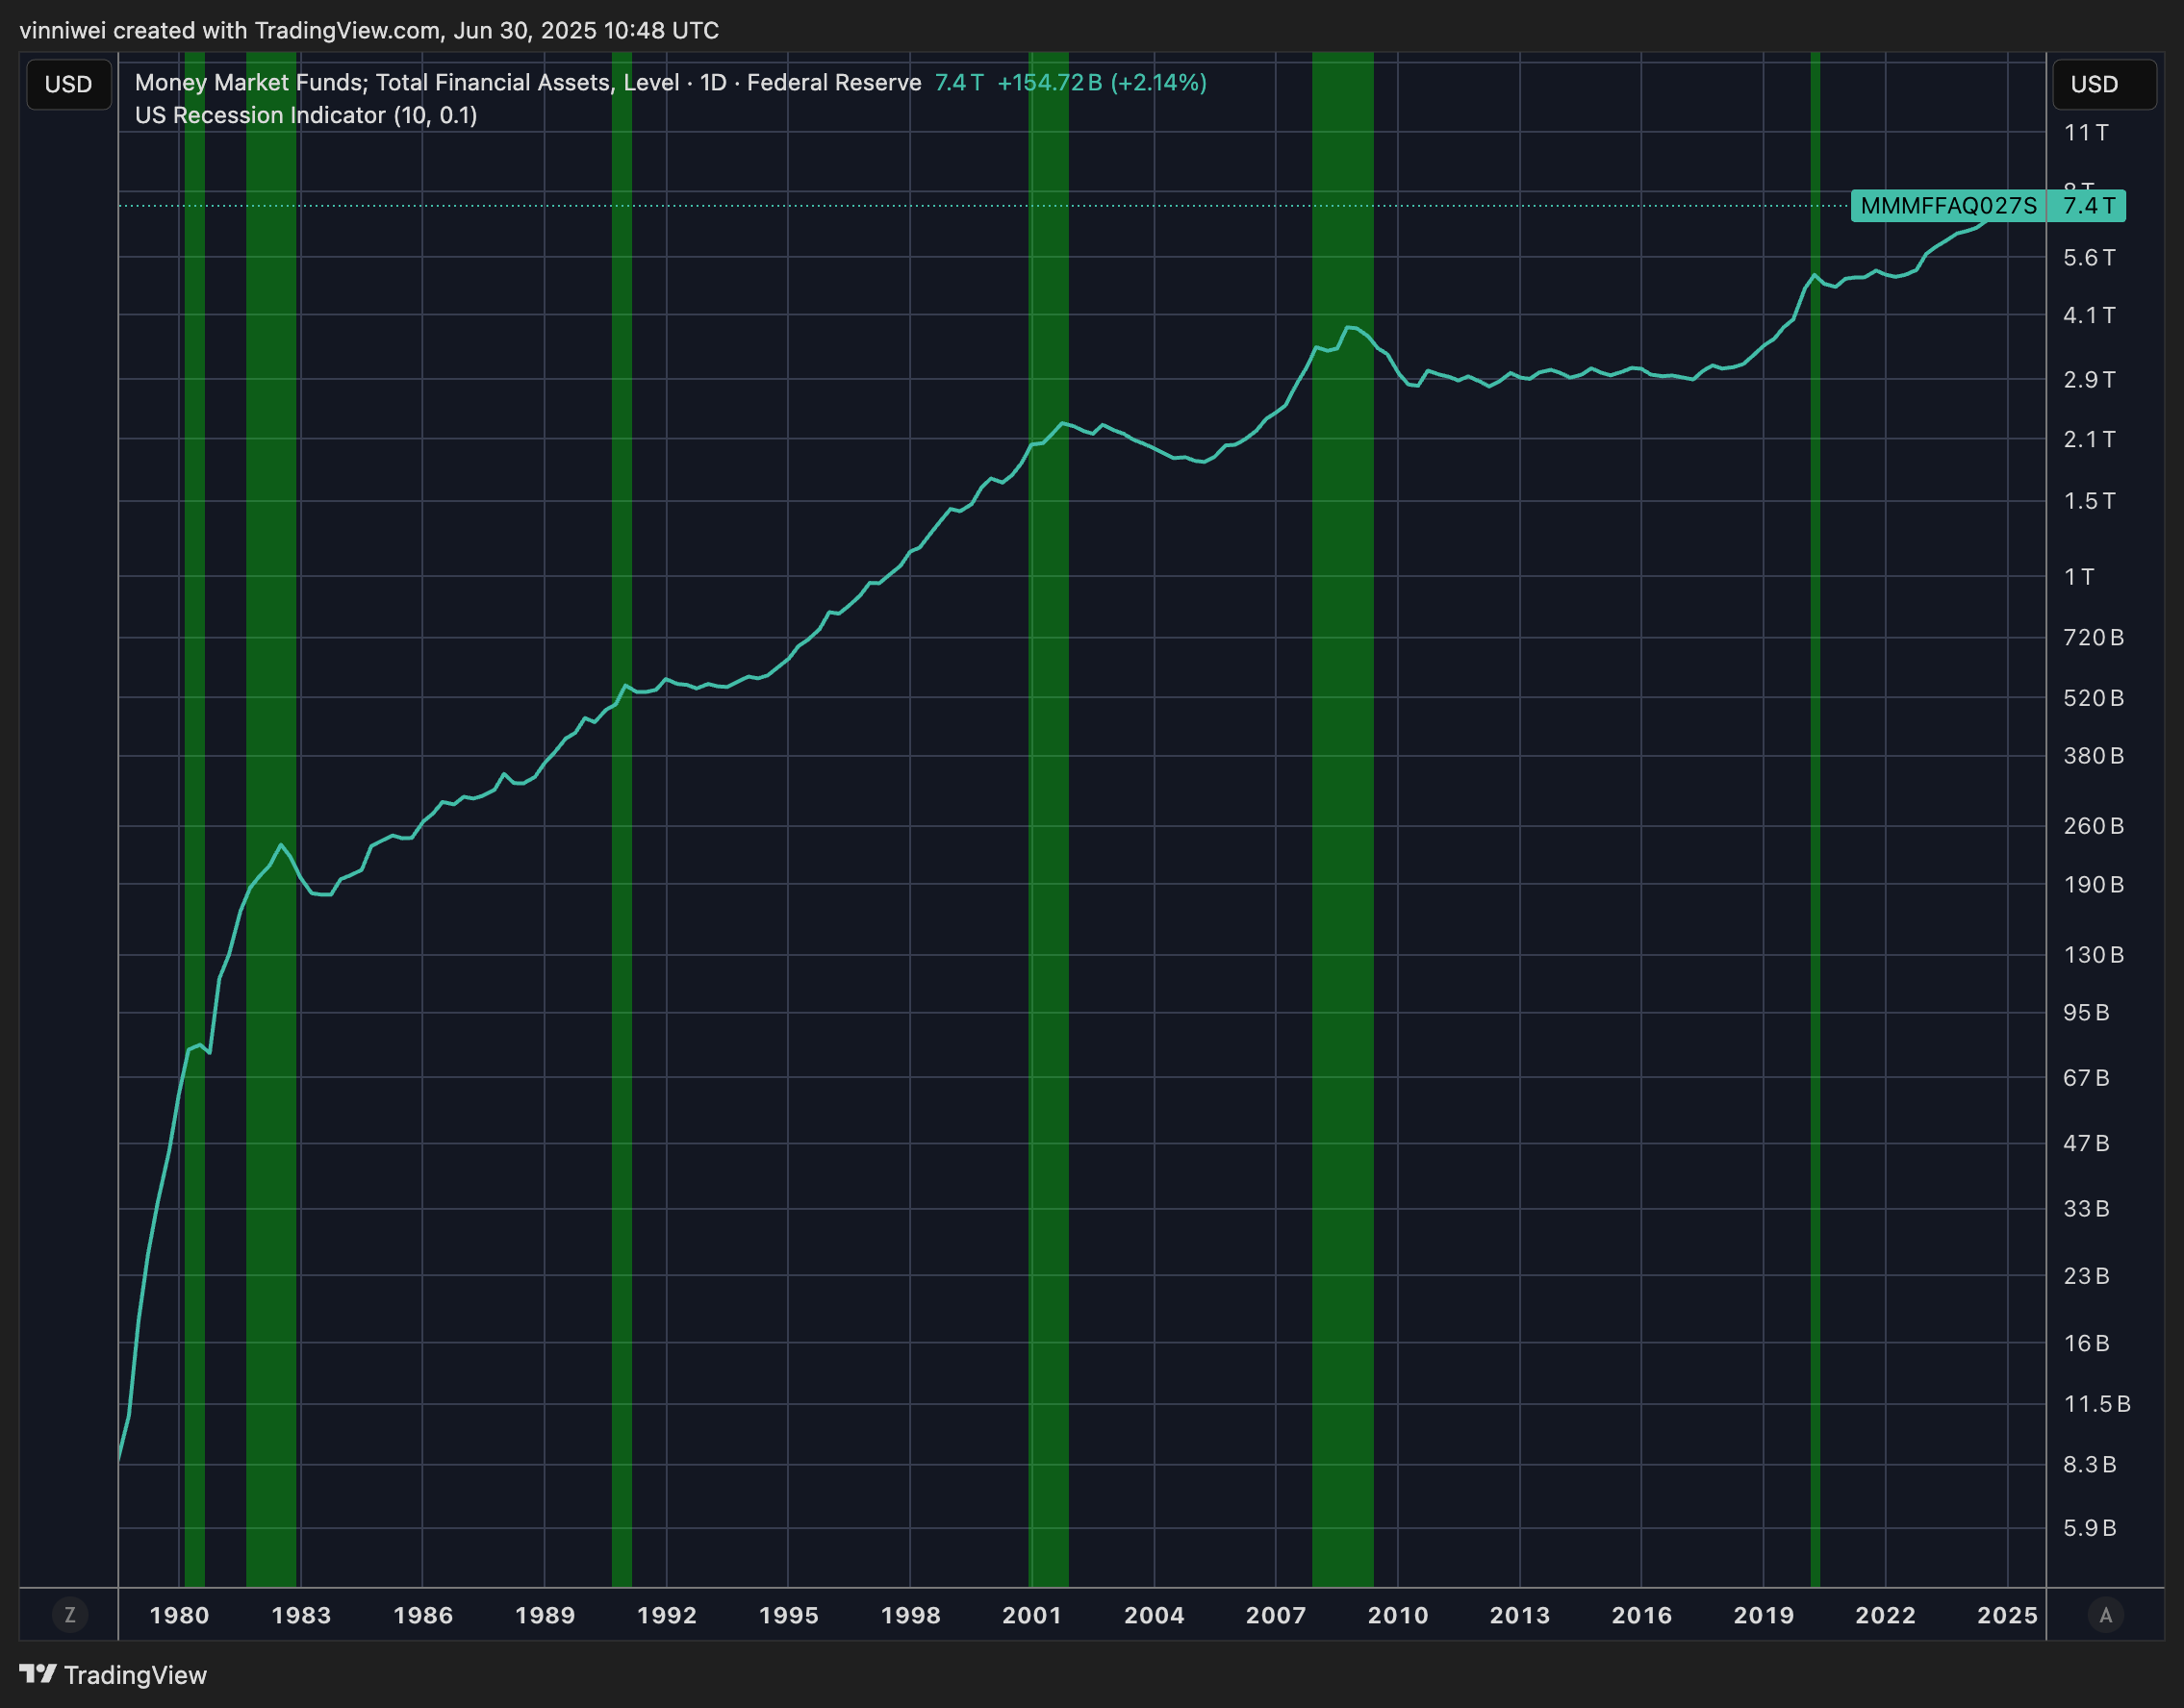Click the 2001 year axis label
The height and width of the screenshot is (1708, 2184).
[1031, 1615]
